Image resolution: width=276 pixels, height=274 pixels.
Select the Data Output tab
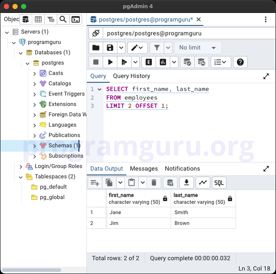pos(107,169)
